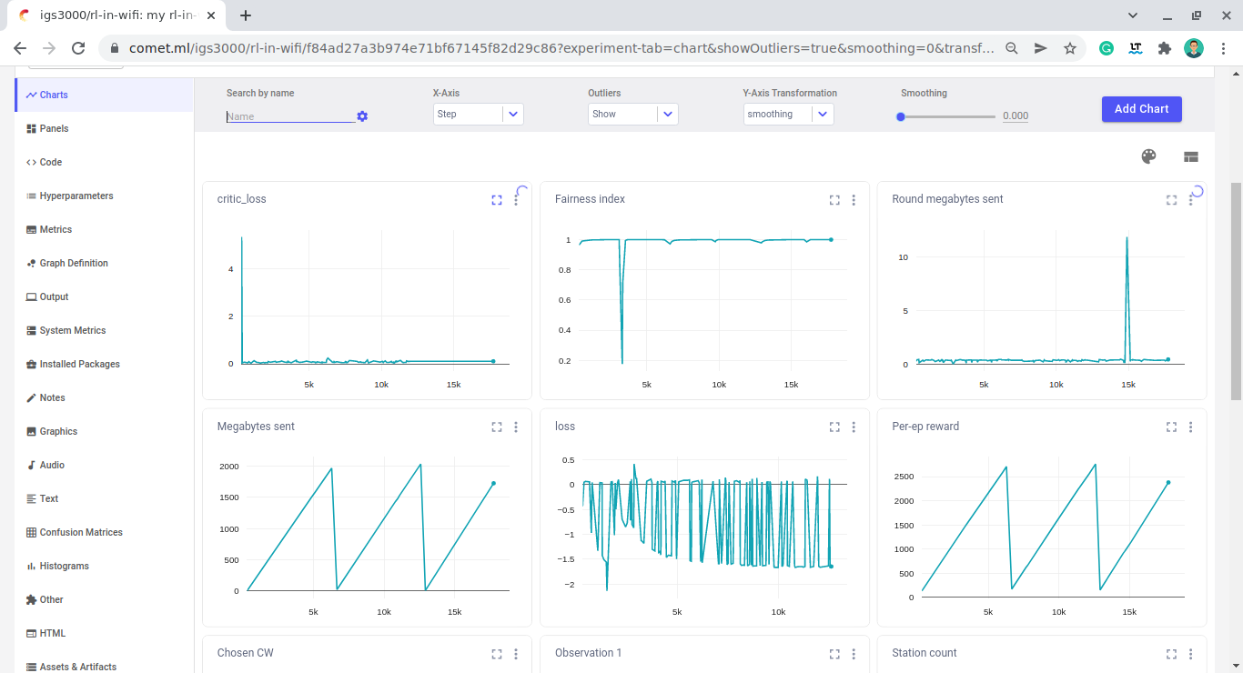Image resolution: width=1243 pixels, height=673 pixels.
Task: Focus the Search by name field
Action: point(289,116)
